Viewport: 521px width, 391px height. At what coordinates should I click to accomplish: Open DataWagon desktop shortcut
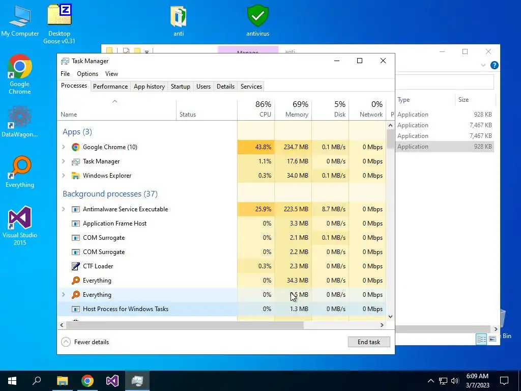click(20, 121)
